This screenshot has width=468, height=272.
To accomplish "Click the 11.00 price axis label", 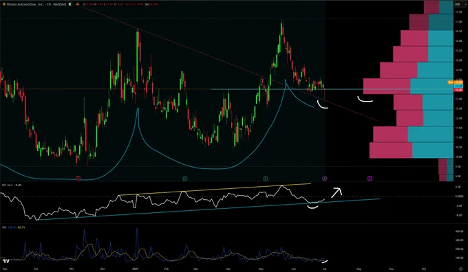I will [x=458, y=137].
